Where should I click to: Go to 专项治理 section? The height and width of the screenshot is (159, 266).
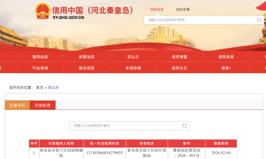click(133, 68)
